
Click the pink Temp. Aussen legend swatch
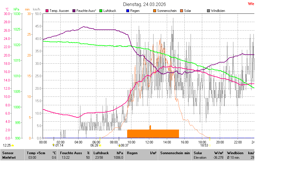pyautogui.click(x=47, y=11)
